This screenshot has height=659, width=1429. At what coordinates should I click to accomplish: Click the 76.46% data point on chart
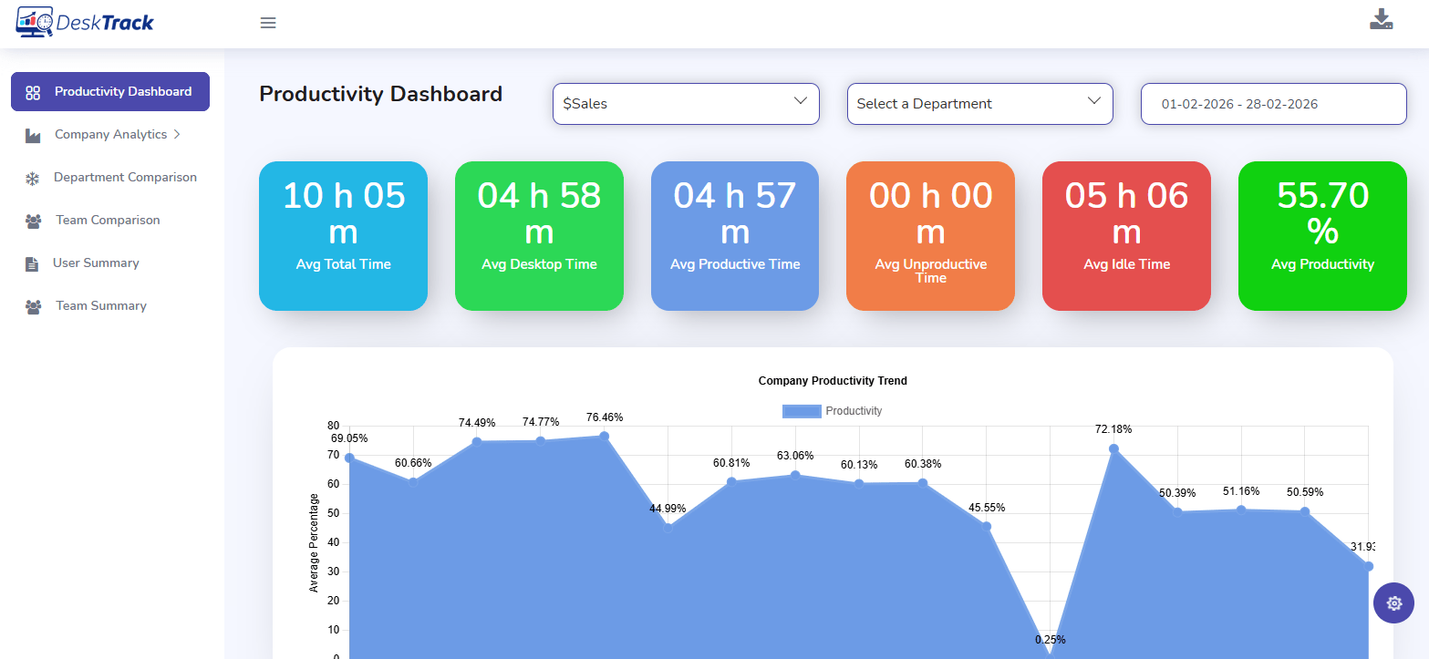pyautogui.click(x=604, y=436)
